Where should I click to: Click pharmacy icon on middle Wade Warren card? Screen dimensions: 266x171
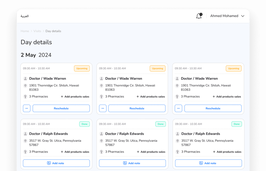[x=101, y=97]
